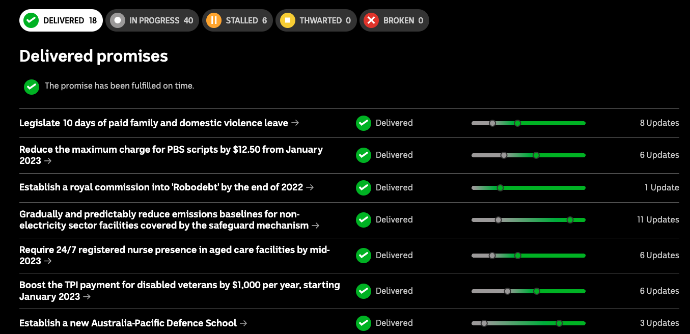Image resolution: width=690 pixels, height=334 pixels.
Task: Click the Delivered icon beside the Robodebt promise
Action: coord(364,187)
